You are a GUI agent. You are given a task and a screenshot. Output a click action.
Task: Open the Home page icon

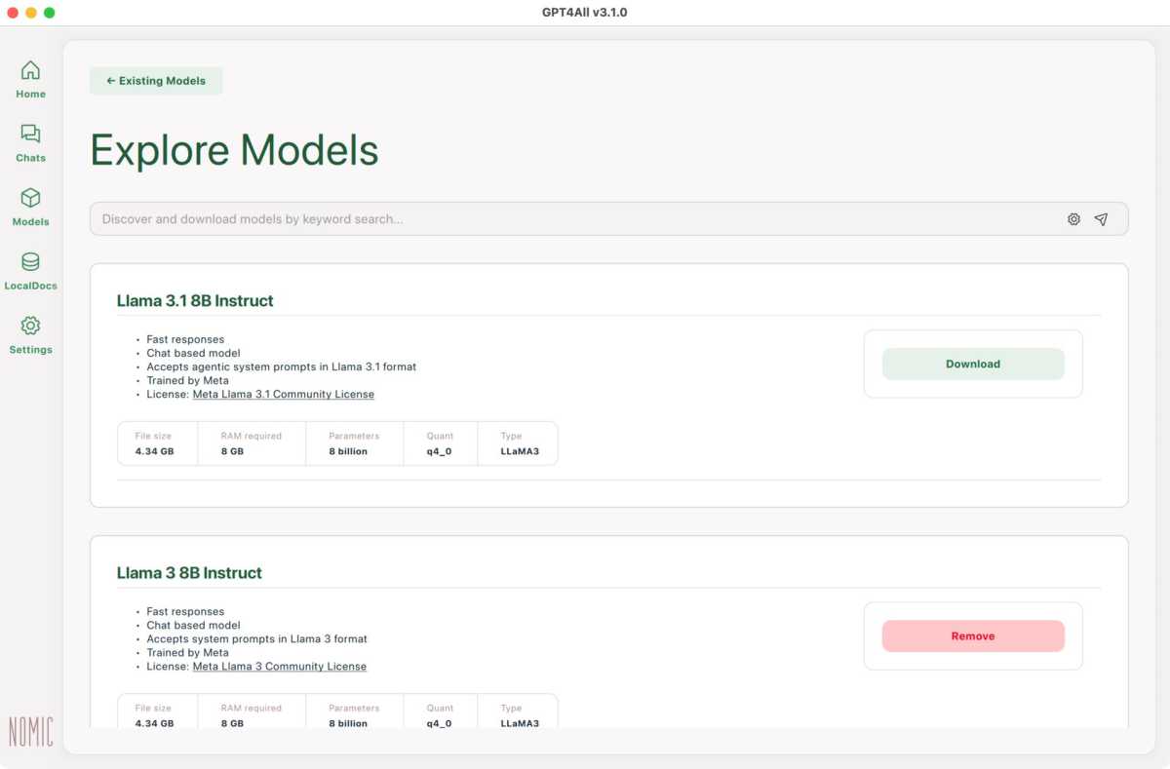tap(30, 71)
